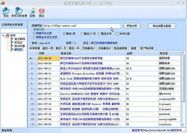Select the 银艺轩 tree item
187x133 pixels.
(19, 50)
